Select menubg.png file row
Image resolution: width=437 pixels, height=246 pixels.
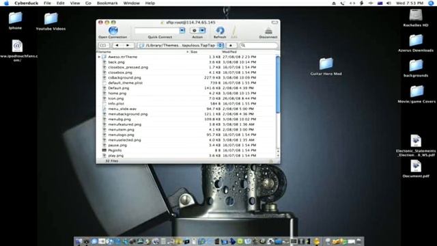point(186,119)
